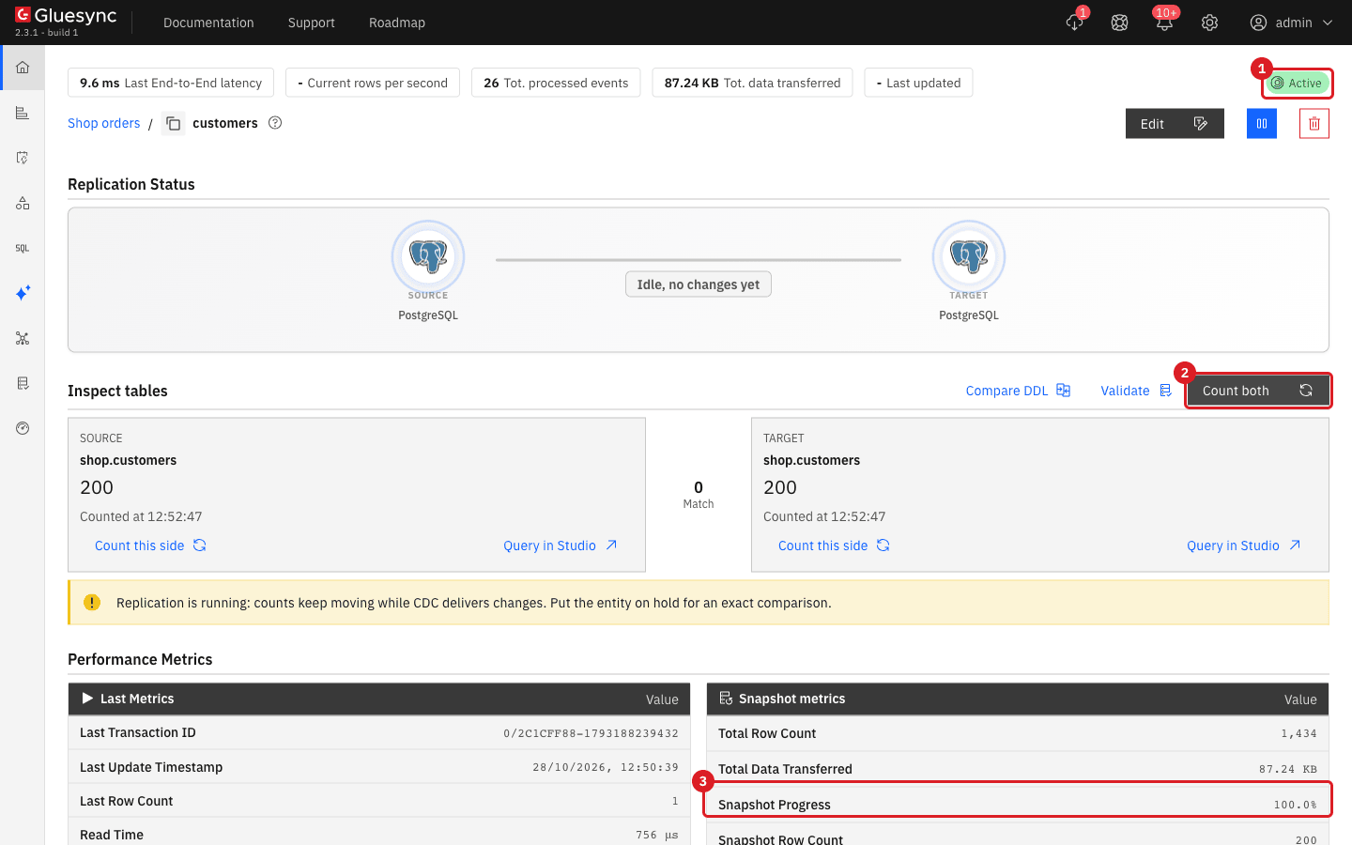Open the lifebuoy help icon
The width and height of the screenshot is (1352, 845).
(x=1119, y=23)
